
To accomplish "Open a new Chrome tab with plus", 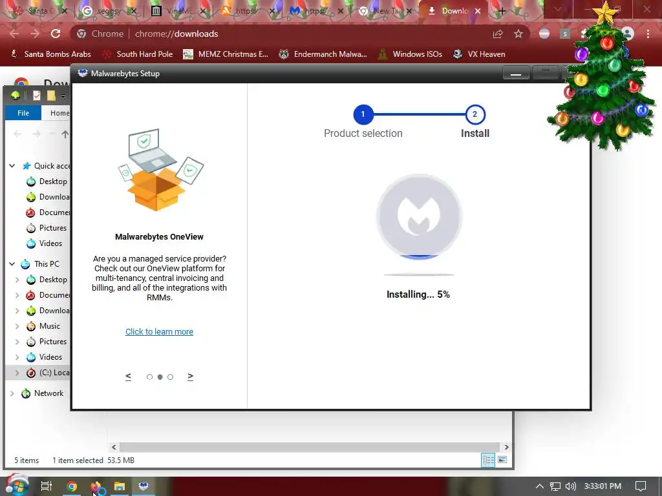I will point(502,12).
